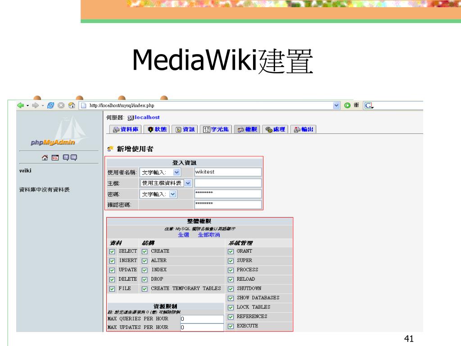Viewport: 461px width, 346px height.
Task: Open the 主機 使用主機資料表 dropdown
Action: [166, 183]
